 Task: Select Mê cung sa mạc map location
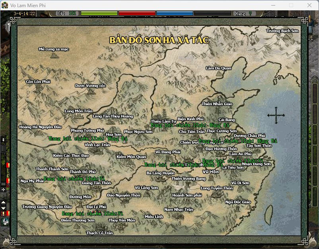(x=54, y=56)
